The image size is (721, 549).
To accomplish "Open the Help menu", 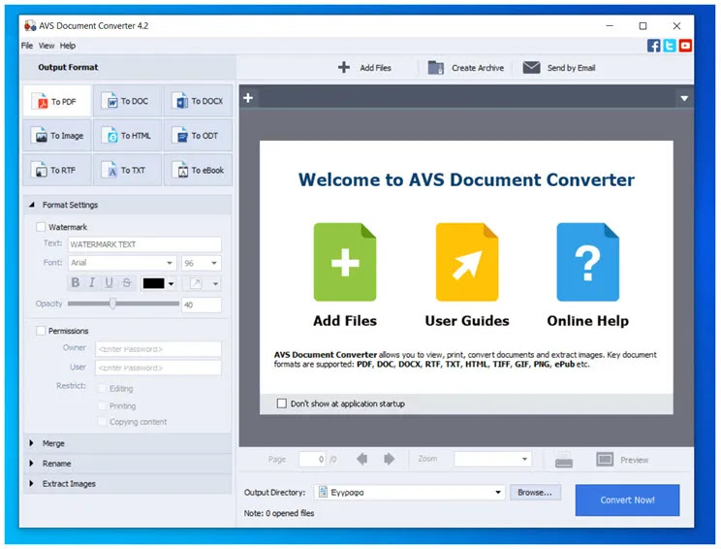I will (x=68, y=46).
